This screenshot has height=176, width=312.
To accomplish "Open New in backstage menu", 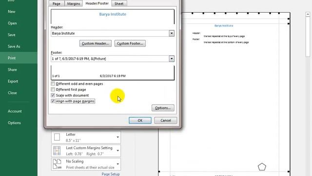I will (12, 12).
